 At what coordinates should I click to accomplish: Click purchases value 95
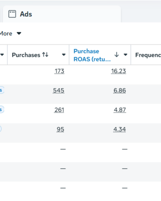(60, 130)
